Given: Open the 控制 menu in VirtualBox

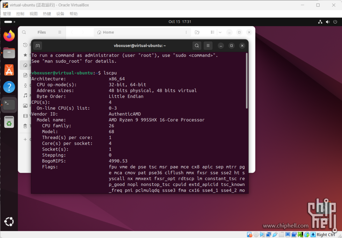Looking at the screenshot, I should click(20, 14).
